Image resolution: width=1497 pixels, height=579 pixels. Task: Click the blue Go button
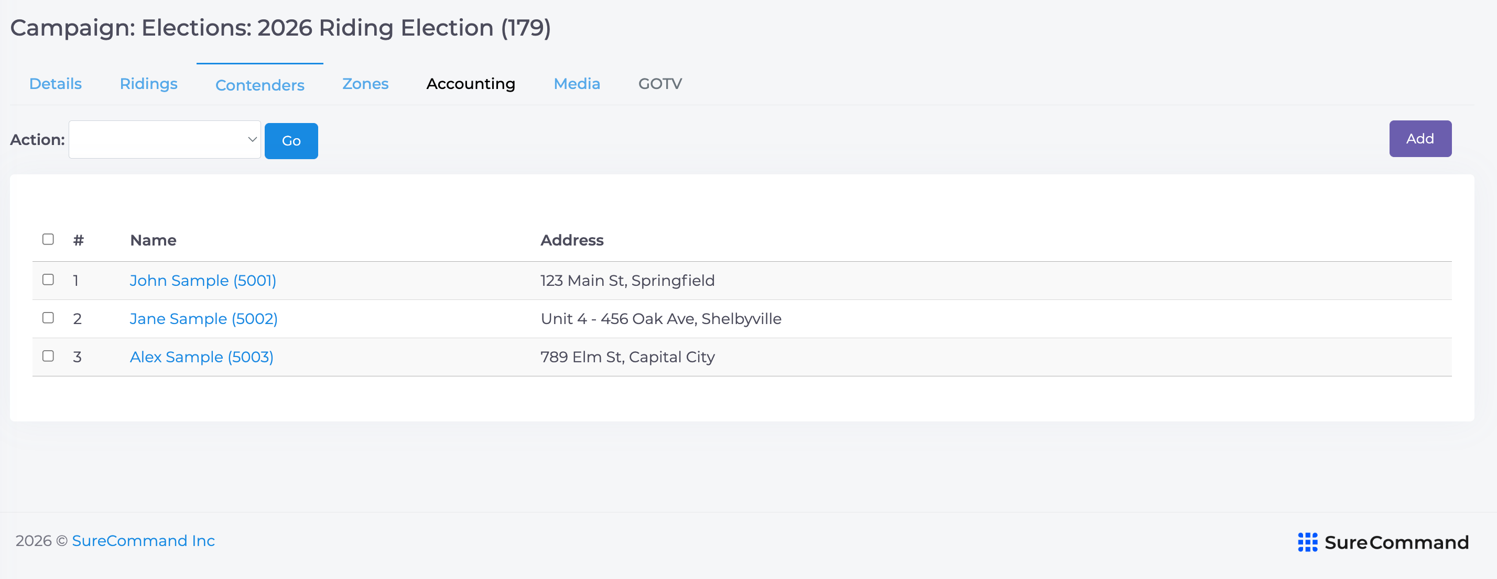(291, 140)
